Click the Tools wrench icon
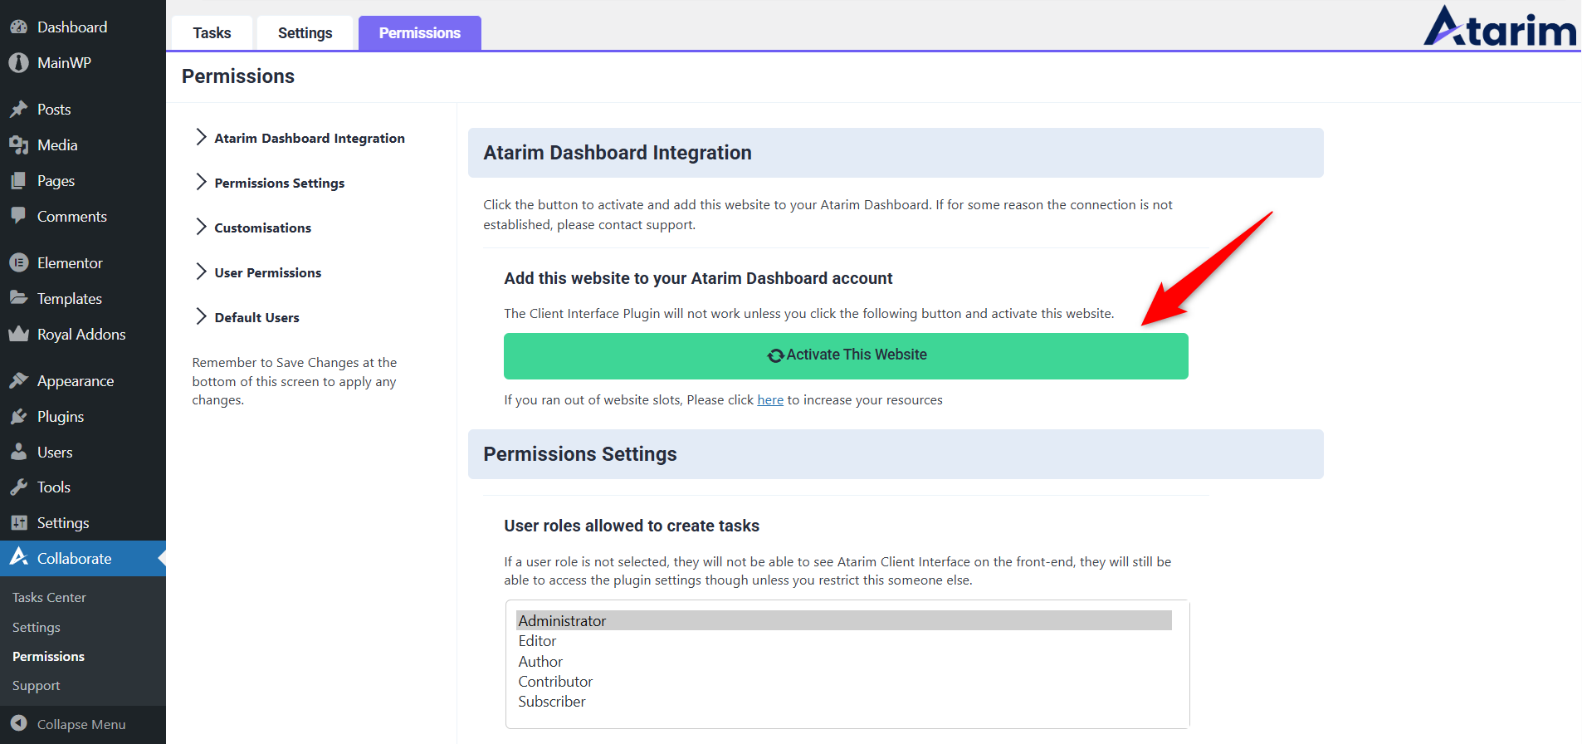Image resolution: width=1582 pixels, height=744 pixels. (x=18, y=487)
